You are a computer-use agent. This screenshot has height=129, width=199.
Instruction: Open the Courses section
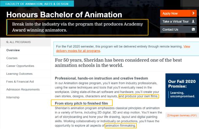(25, 58)
